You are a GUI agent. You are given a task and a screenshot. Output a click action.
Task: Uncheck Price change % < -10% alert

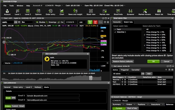(x=144, y=45)
